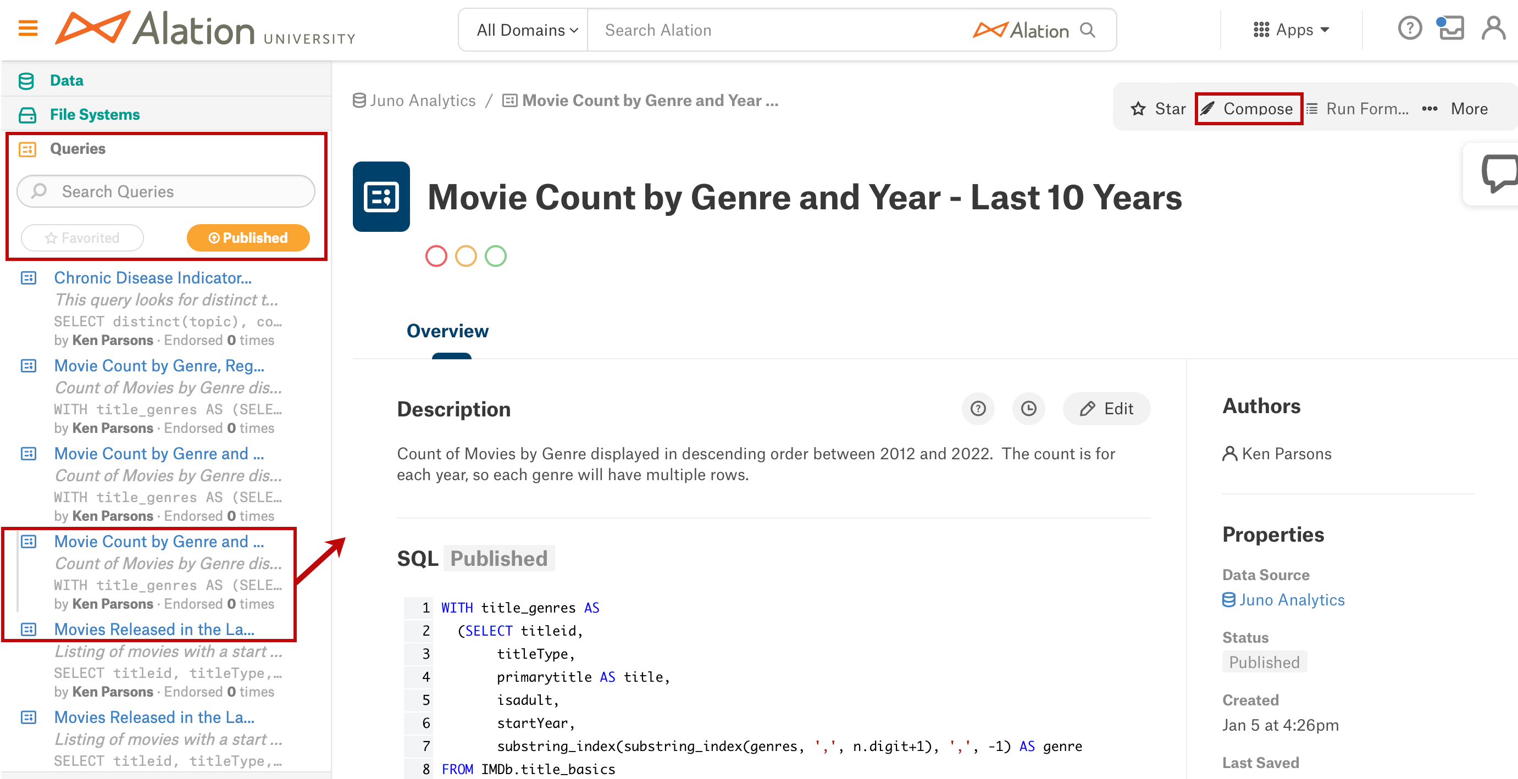This screenshot has height=779, width=1518.
Task: Click author Ken Parsons
Action: 1277,454
